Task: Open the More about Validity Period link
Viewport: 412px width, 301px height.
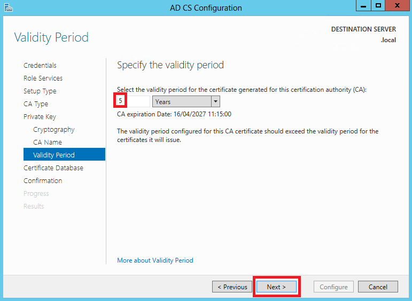Action: coord(155,260)
